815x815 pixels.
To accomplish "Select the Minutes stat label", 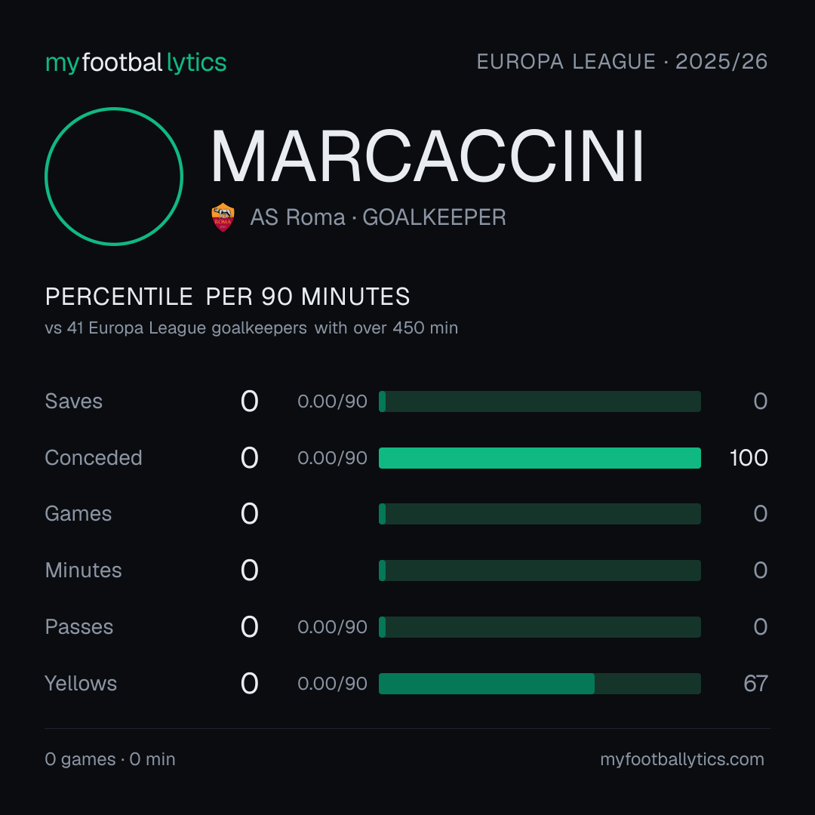I will [x=83, y=570].
